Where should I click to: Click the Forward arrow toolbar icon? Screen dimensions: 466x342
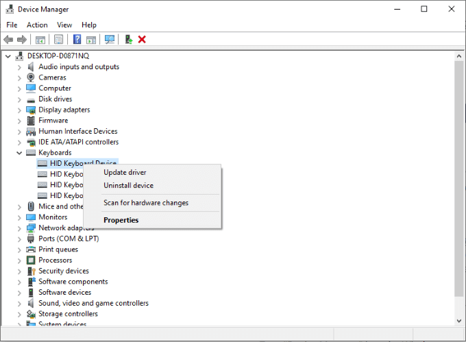click(22, 40)
